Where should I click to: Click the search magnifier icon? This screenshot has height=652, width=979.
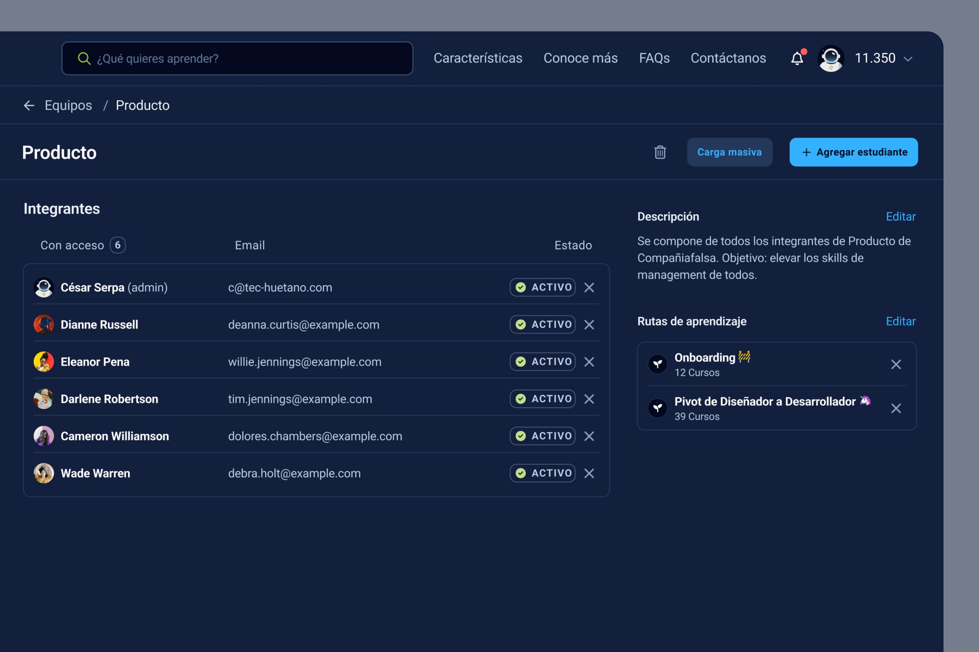click(84, 58)
